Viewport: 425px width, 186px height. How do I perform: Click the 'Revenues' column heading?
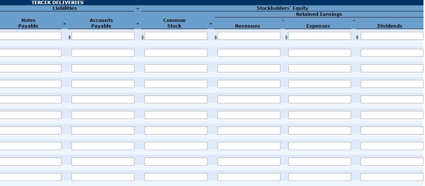[247, 26]
